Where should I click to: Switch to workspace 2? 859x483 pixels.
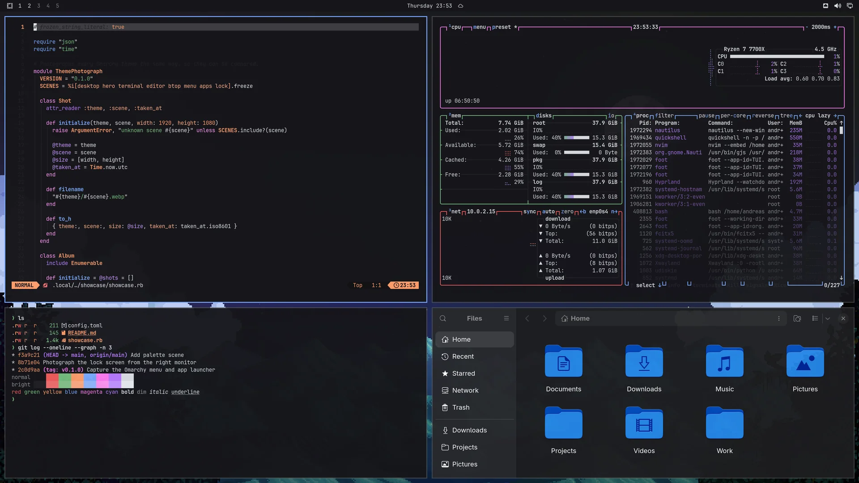[x=29, y=6]
